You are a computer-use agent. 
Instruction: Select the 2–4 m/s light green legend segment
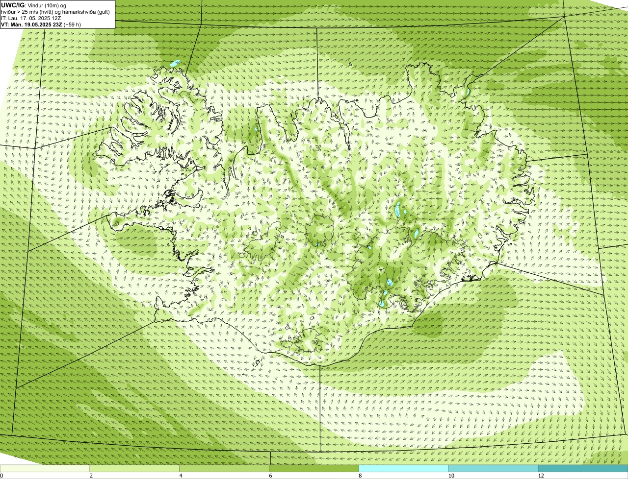(x=135, y=468)
